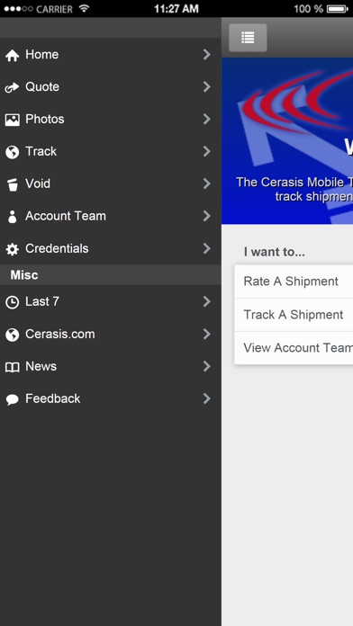Screen dimensions: 353x626
Task: Select the Feedback speech-bubble icon
Action: click(x=12, y=399)
